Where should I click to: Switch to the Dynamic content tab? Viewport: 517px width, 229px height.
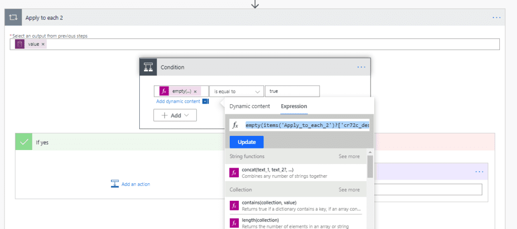click(x=249, y=107)
